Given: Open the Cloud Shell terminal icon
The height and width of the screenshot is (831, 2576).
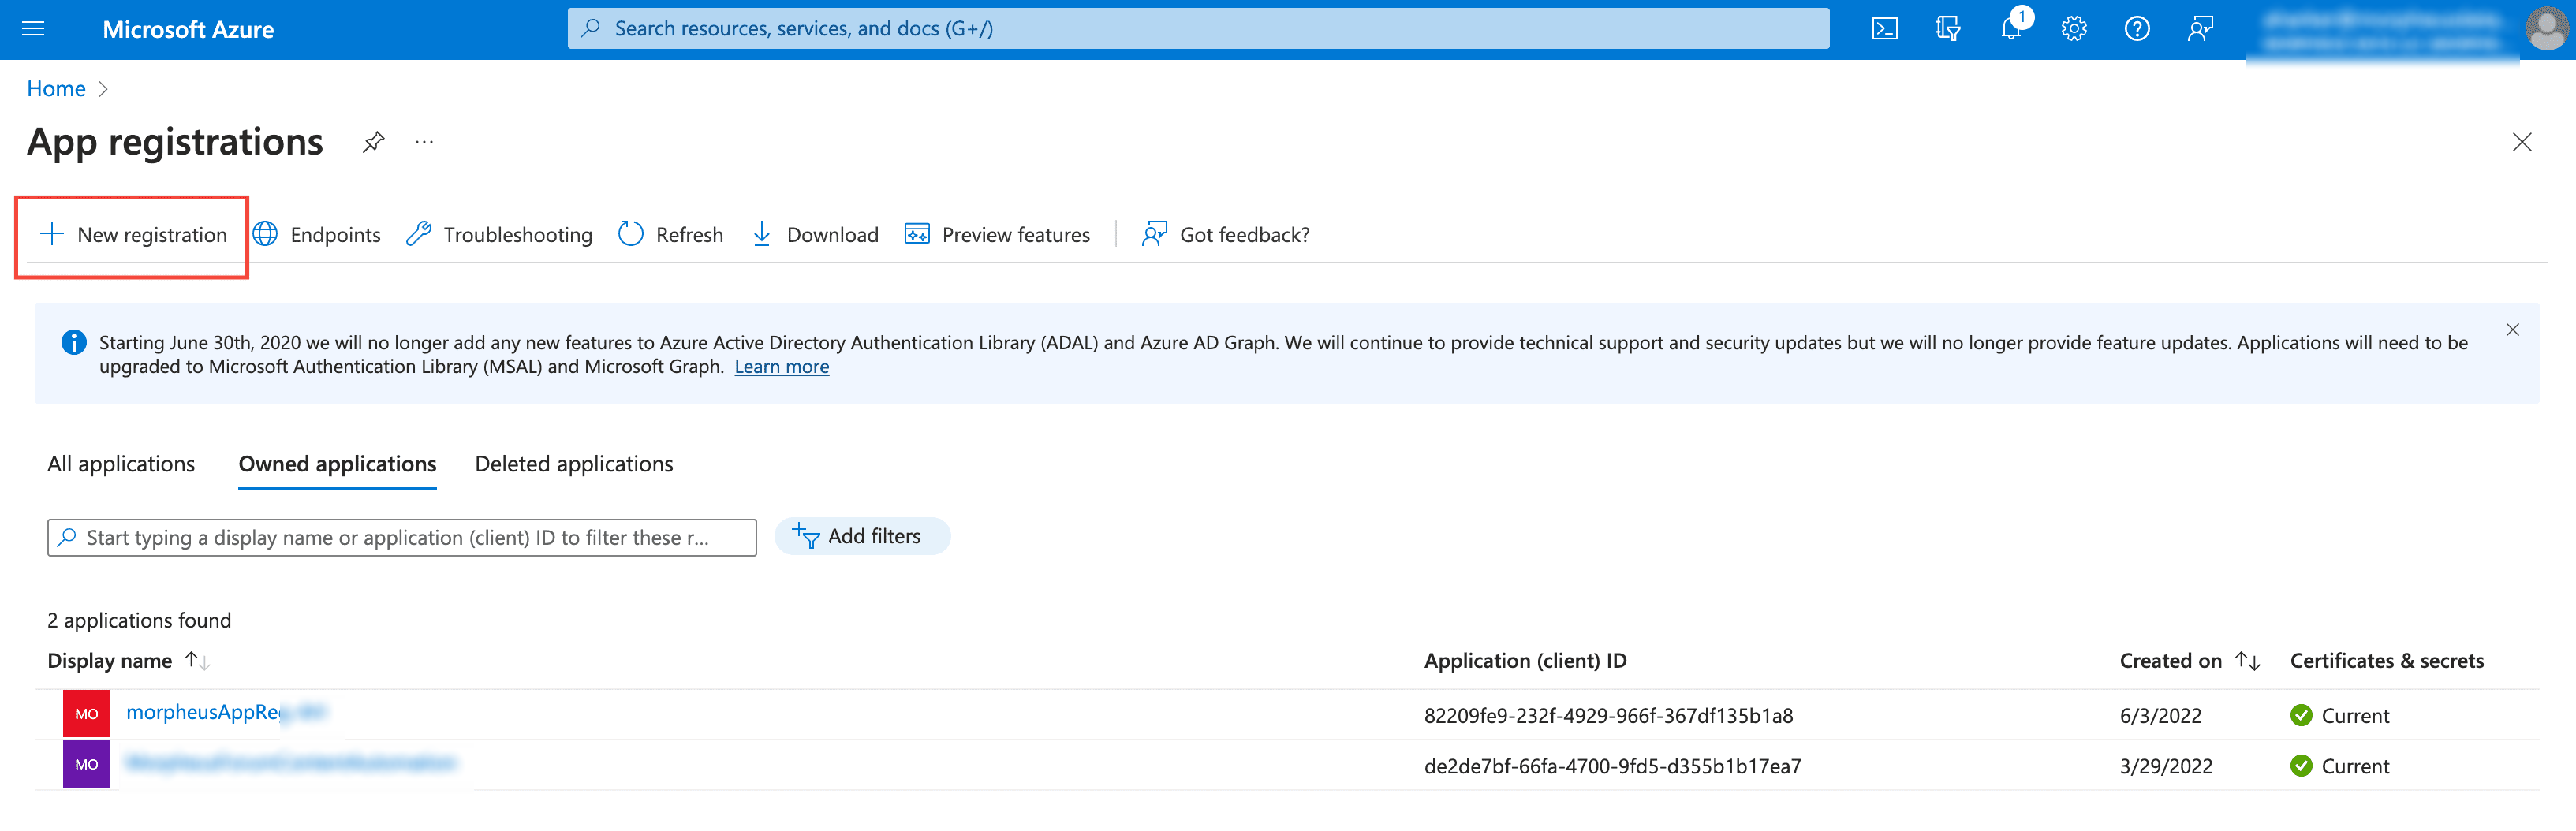Looking at the screenshot, I should (1884, 29).
